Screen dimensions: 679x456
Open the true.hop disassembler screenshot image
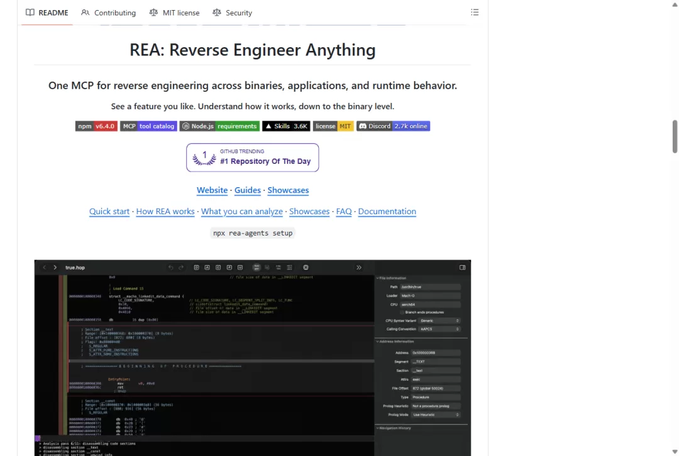(253, 358)
